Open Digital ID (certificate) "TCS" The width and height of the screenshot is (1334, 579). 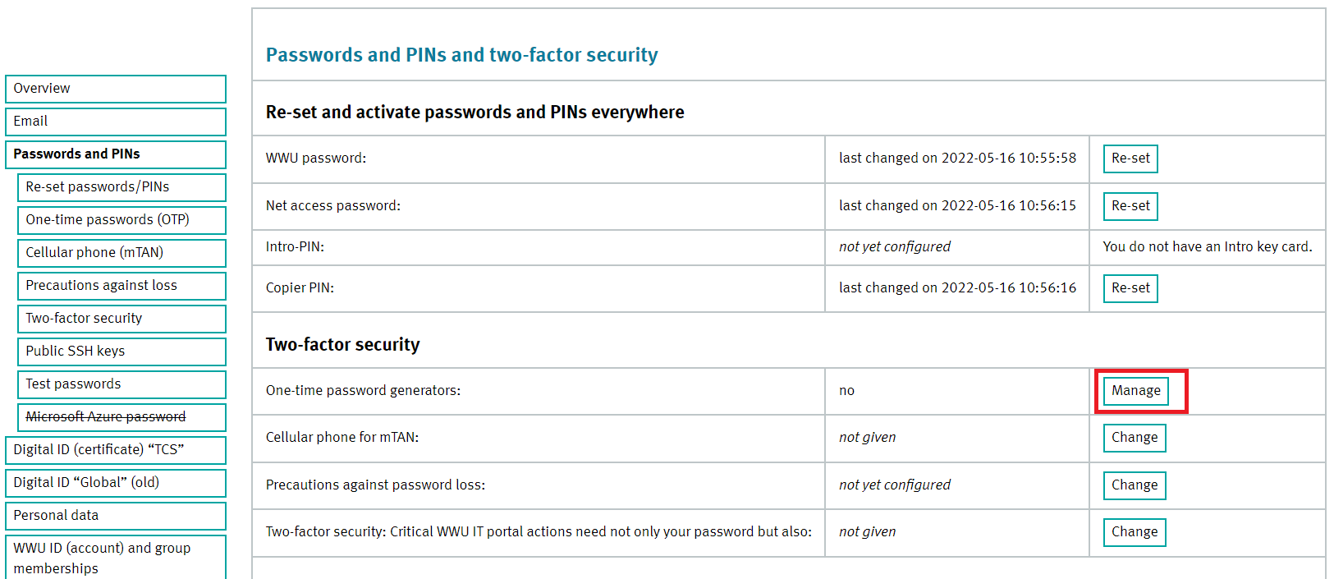(x=115, y=450)
